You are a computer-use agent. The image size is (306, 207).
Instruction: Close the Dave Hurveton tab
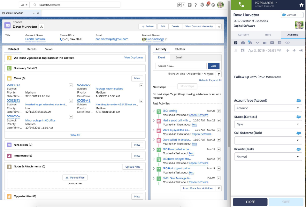coord(38,13)
